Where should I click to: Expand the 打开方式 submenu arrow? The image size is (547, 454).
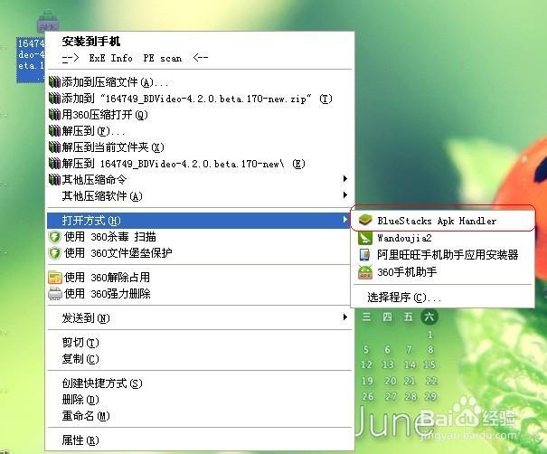click(x=345, y=220)
